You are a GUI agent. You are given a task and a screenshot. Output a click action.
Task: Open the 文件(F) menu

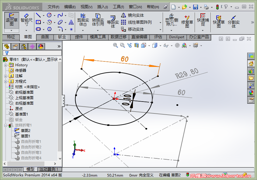pyautogui.click(x=53, y=7)
